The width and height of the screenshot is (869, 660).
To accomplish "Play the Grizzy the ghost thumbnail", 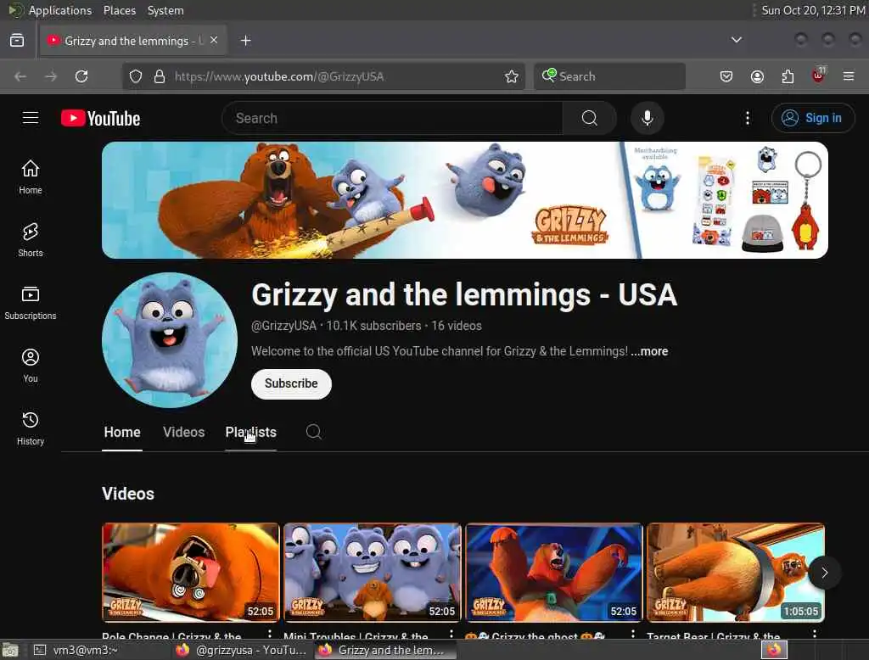I will [554, 573].
